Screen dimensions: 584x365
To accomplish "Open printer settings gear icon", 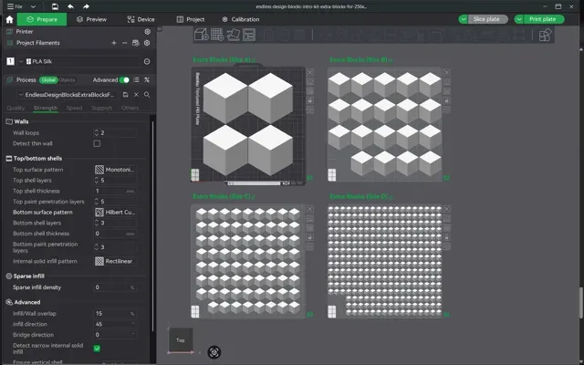I will [148, 32].
